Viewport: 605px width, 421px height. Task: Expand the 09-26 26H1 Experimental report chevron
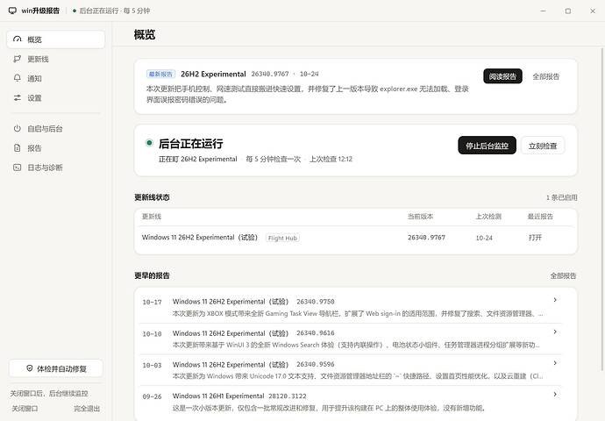(x=555, y=395)
